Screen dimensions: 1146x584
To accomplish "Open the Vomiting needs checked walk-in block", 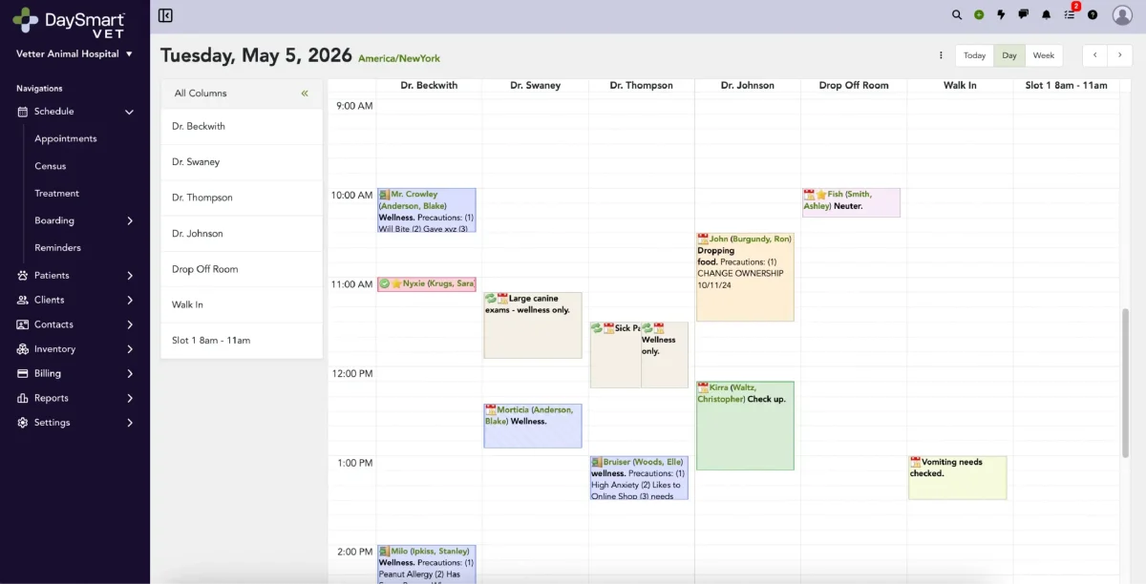I will point(957,477).
